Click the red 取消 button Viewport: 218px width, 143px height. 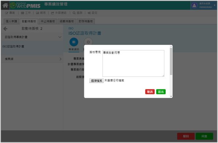(150, 92)
